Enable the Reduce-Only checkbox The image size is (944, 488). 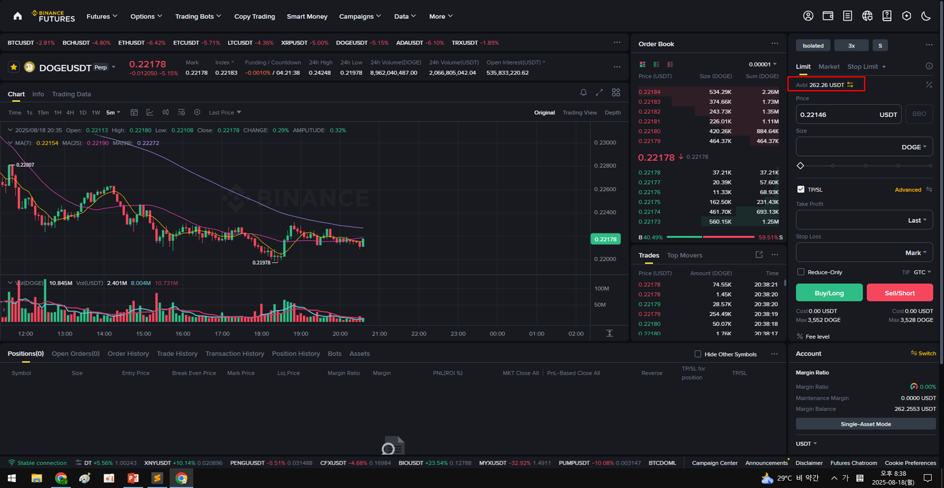[801, 272]
